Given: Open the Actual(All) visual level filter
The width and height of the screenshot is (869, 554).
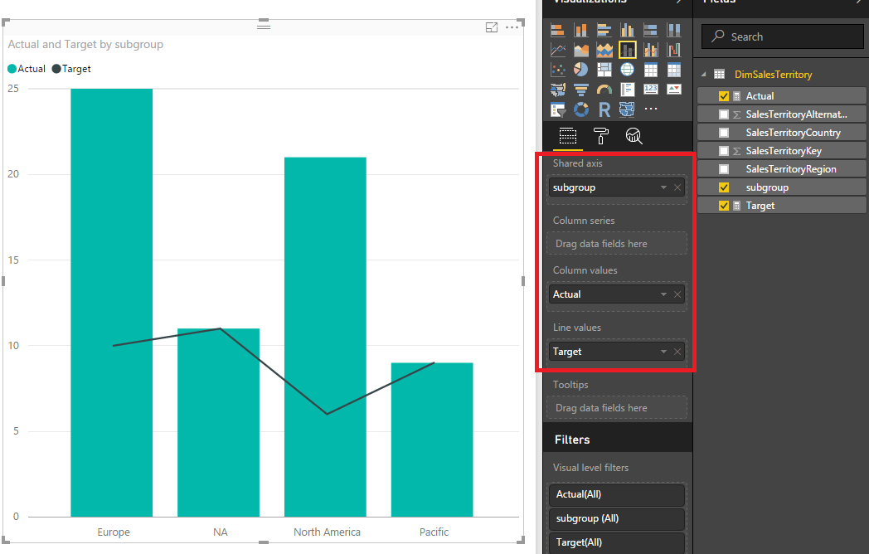Looking at the screenshot, I should (x=616, y=494).
